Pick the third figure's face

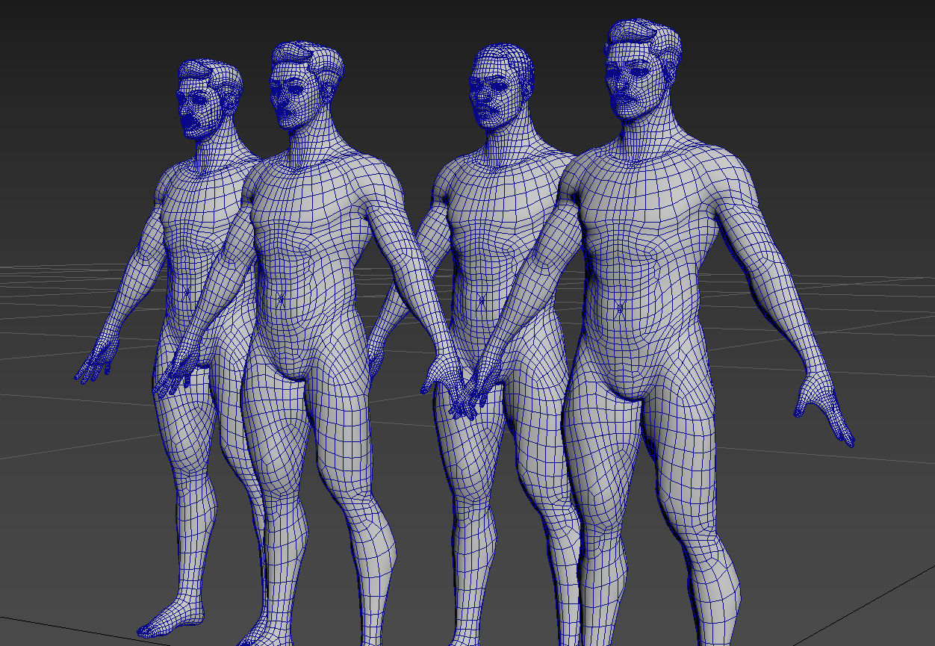[491, 97]
